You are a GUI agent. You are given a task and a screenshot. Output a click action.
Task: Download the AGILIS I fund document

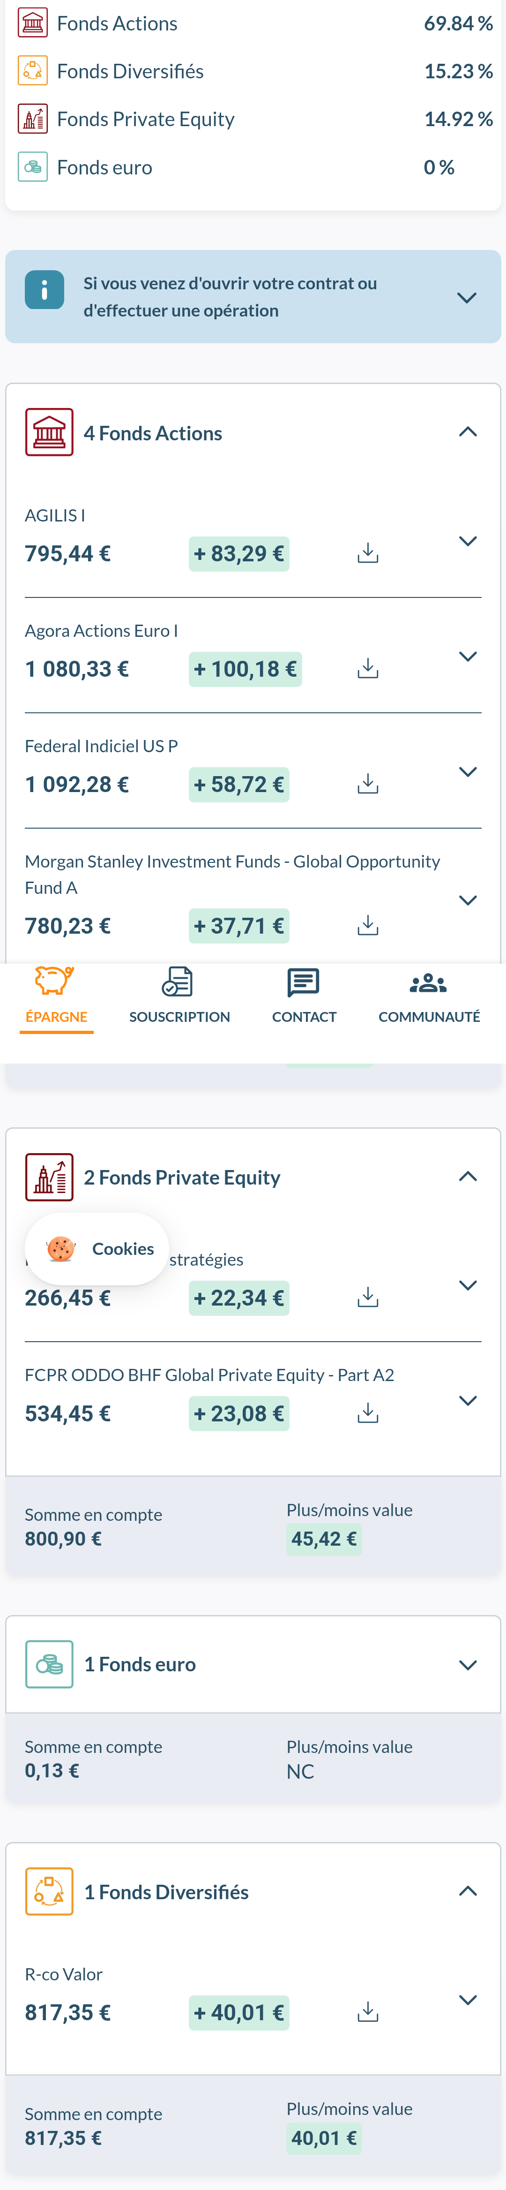pos(368,553)
